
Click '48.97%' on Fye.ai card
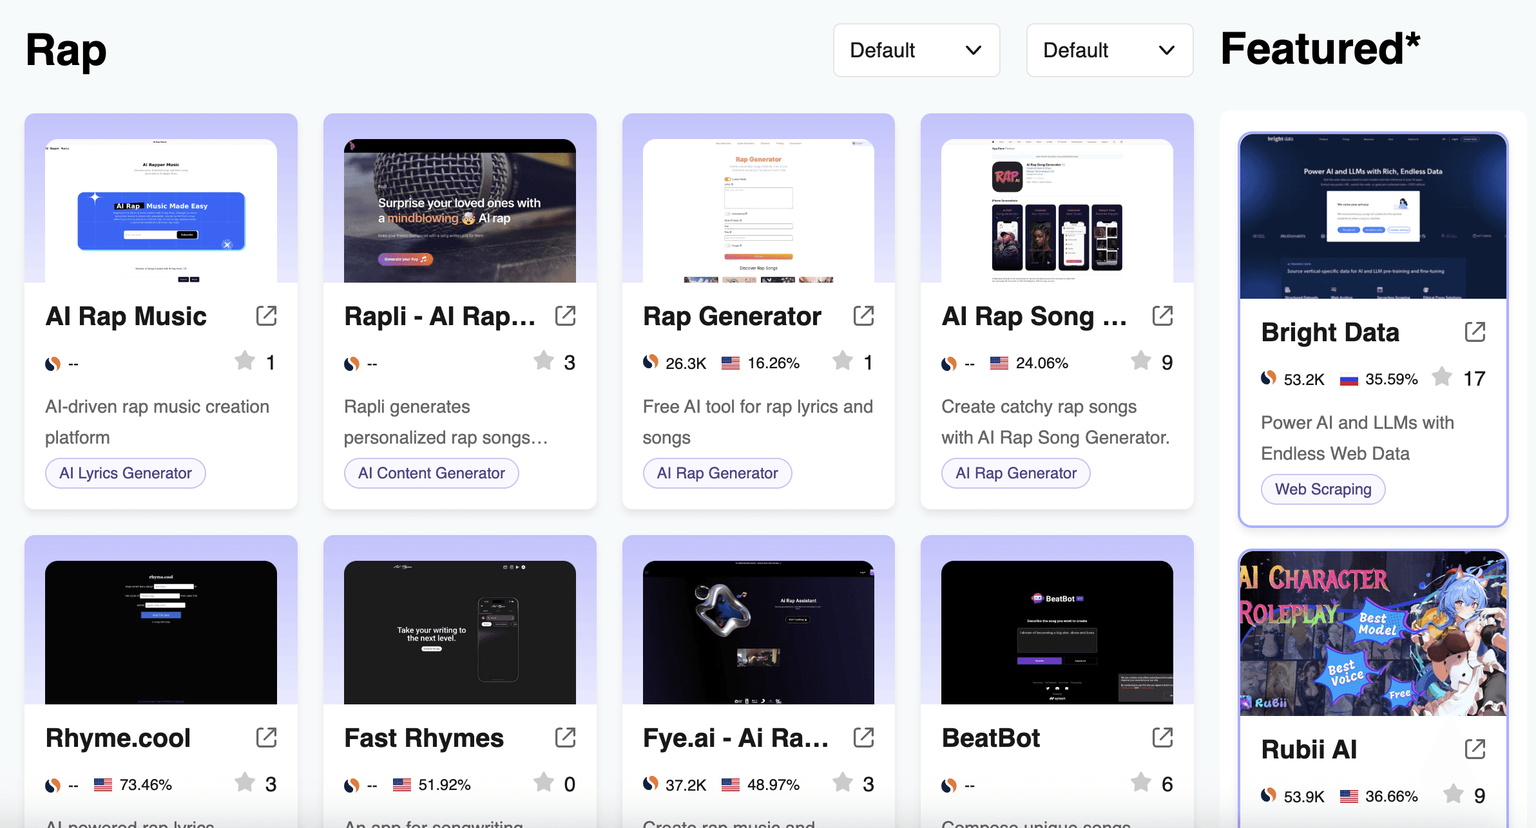tap(773, 785)
